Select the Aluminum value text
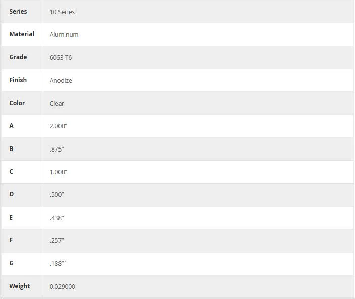 (x=64, y=35)
